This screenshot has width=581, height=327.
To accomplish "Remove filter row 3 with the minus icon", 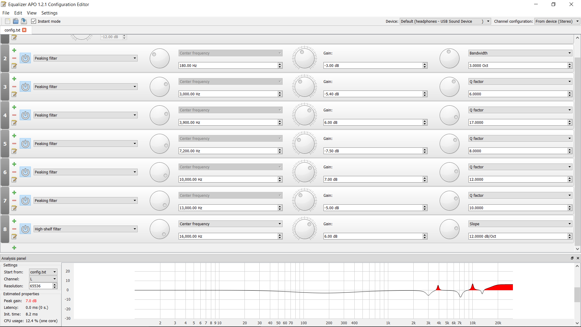I will point(14,87).
